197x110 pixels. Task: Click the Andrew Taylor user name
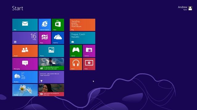click(183, 8)
